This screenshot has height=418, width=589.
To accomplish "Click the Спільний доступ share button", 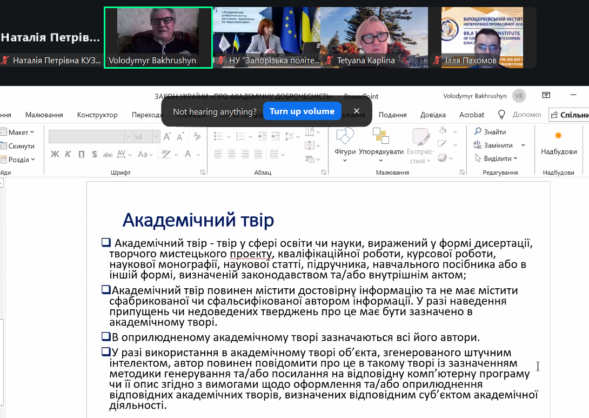I will click(x=568, y=115).
